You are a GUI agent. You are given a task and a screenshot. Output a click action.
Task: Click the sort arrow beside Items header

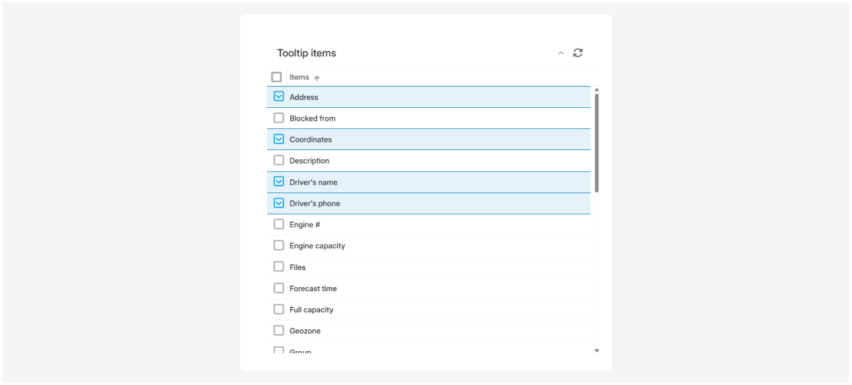[x=317, y=78]
